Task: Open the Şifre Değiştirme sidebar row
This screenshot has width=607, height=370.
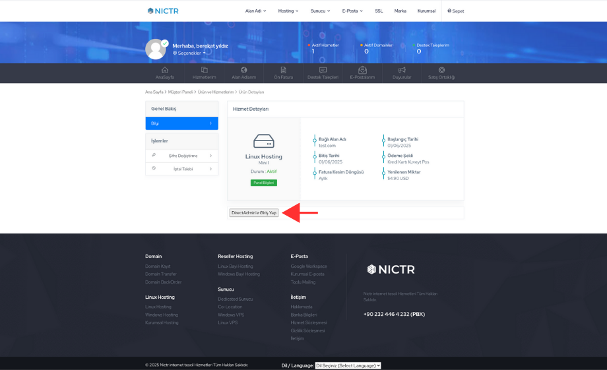Action: coord(182,156)
